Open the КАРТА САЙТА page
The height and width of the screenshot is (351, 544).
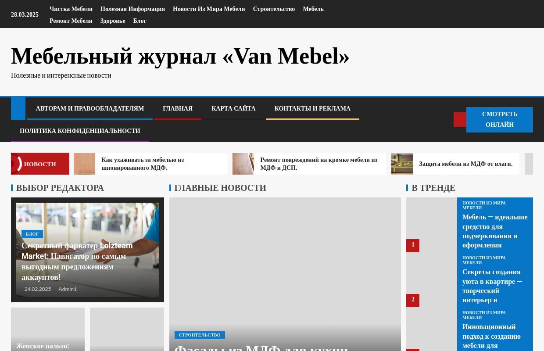click(x=233, y=108)
